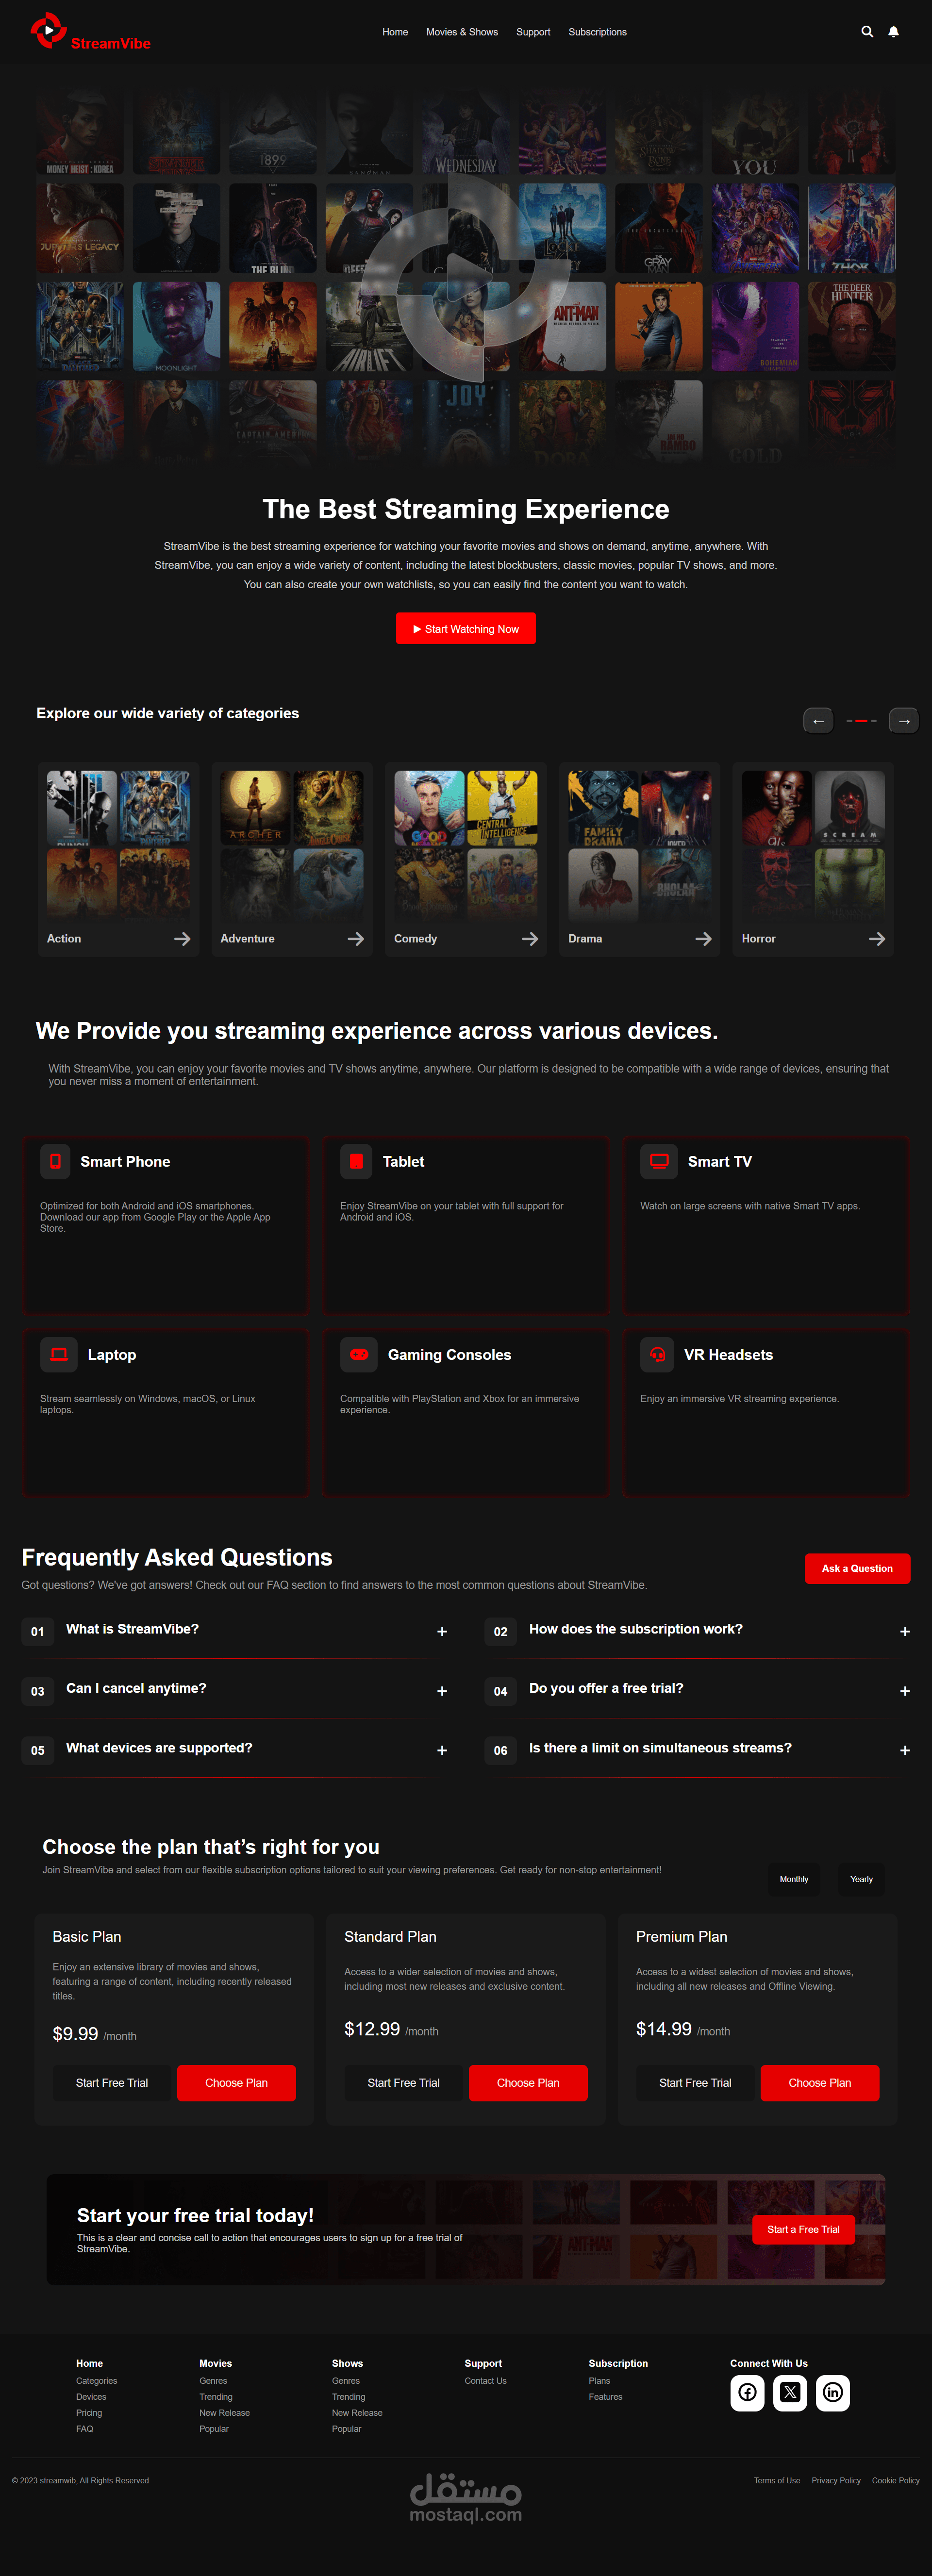
Task: Open Subscriptions in top navigation
Action: pyautogui.click(x=598, y=32)
